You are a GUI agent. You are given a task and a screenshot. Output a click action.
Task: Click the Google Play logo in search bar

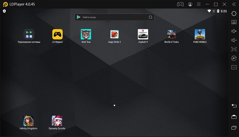pyautogui.click(x=79, y=17)
